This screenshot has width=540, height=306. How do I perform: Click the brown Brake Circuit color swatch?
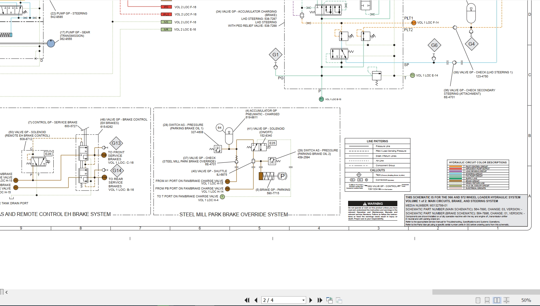455,181
